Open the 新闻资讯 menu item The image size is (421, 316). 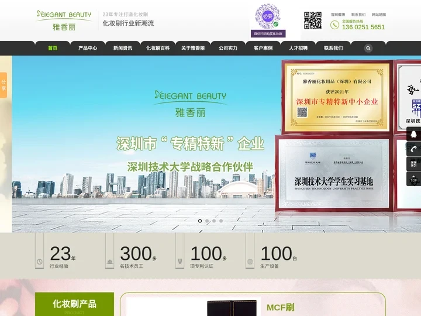pos(123,48)
